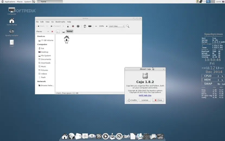This screenshot has height=141, width=225.
Task: Select Trash in Places sidebar
Action: click(42, 77)
